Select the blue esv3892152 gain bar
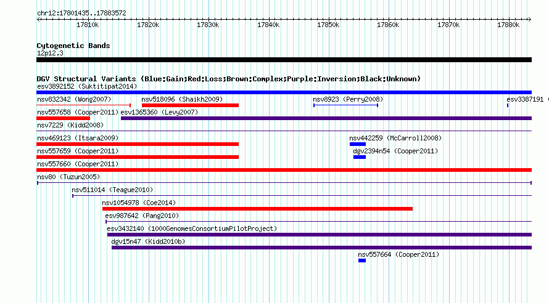Image resolution: width=549 pixels, height=303 pixels. (284, 92)
